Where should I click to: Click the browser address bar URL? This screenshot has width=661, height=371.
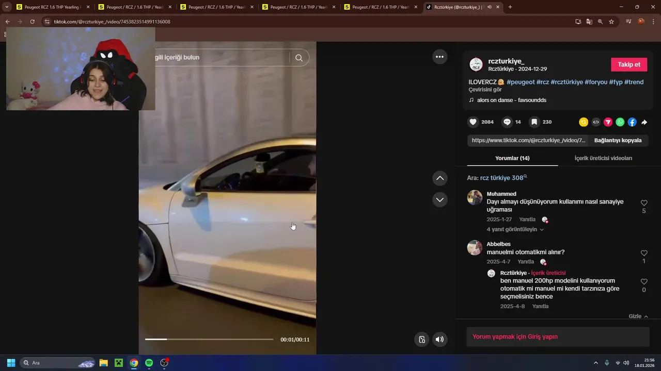click(112, 22)
